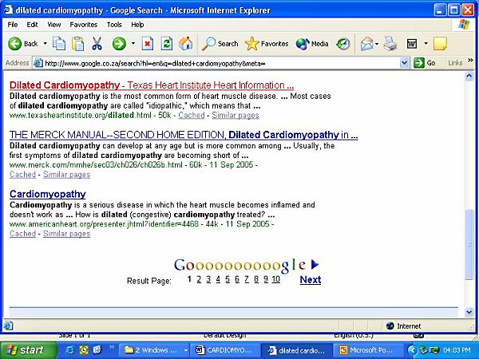479x359 pixels.
Task: Go to result page 5
Action: [228, 279]
